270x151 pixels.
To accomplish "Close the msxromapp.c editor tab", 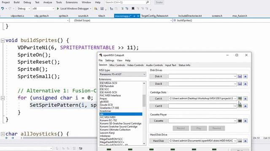I will pos(138,16).
